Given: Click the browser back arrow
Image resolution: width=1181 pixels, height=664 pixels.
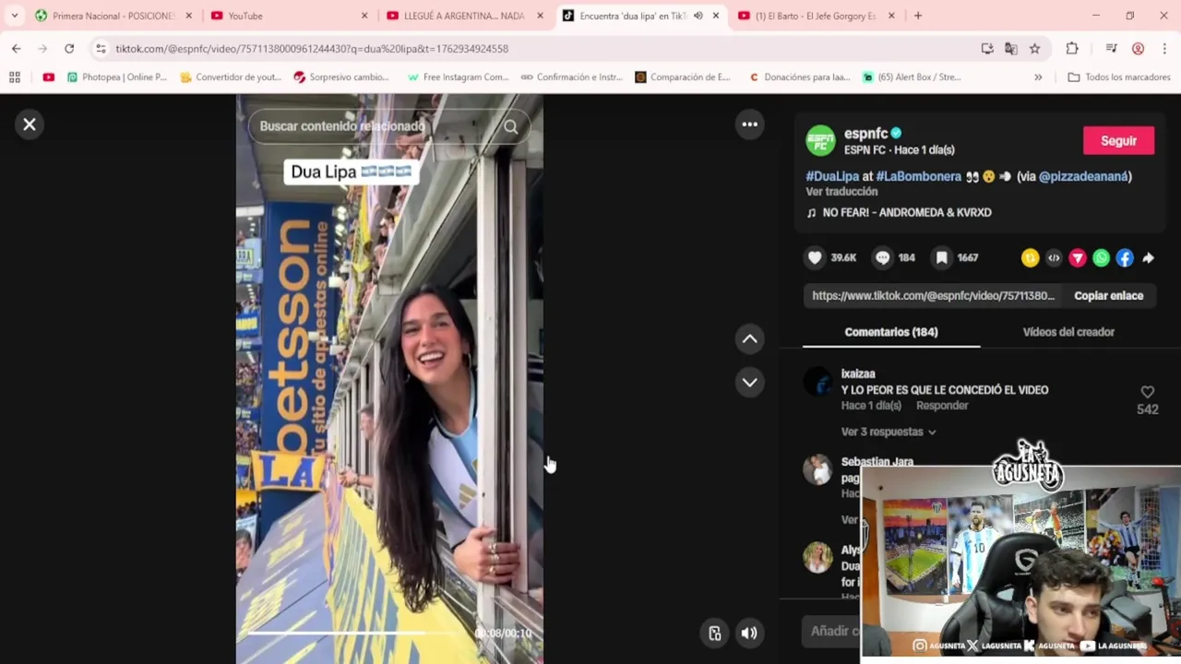Looking at the screenshot, I should (x=16, y=48).
